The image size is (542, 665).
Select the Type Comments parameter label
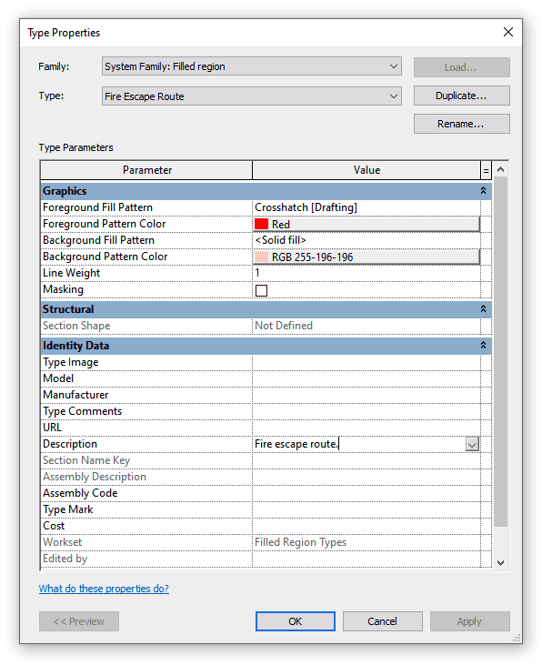[x=82, y=411]
